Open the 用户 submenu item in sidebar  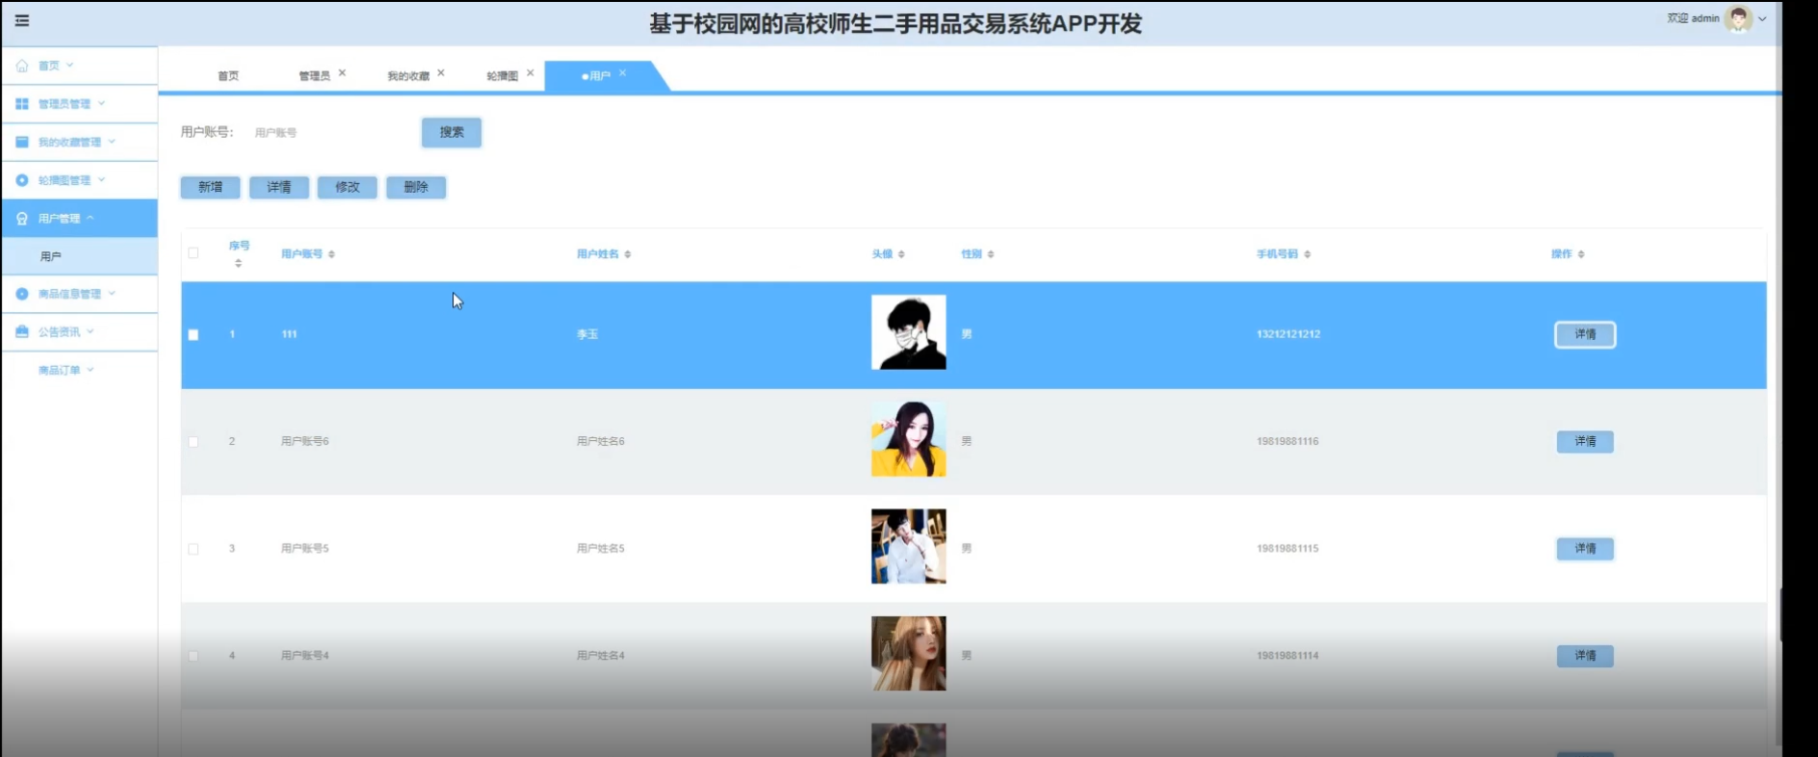pos(80,256)
